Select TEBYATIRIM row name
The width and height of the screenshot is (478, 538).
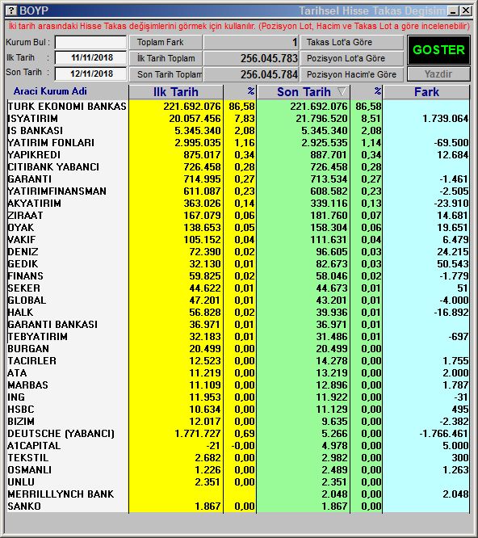tap(38, 337)
